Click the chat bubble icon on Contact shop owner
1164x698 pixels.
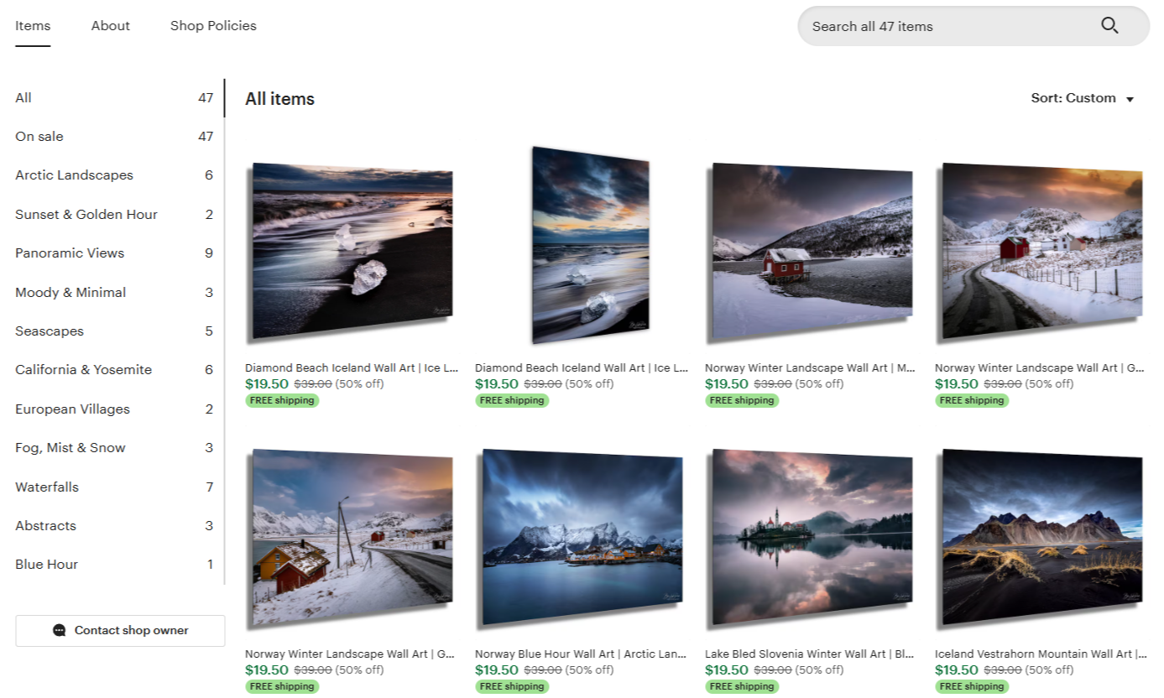point(59,630)
